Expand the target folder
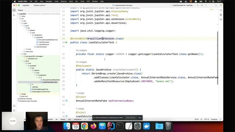The height and width of the screenshot is (132, 235). pos(18,94)
